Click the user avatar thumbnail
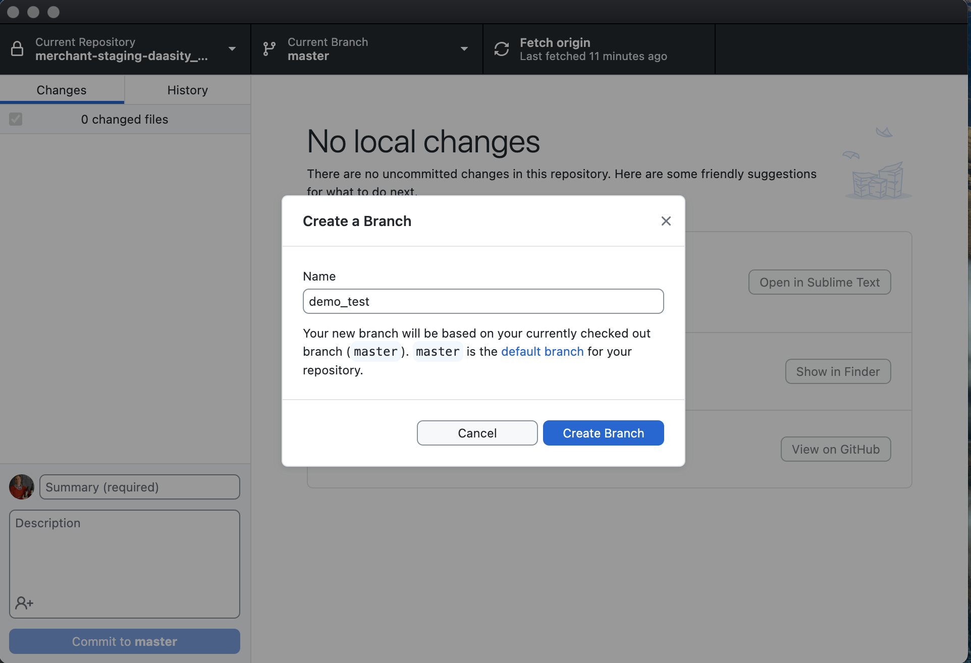The width and height of the screenshot is (971, 663). [x=21, y=487]
